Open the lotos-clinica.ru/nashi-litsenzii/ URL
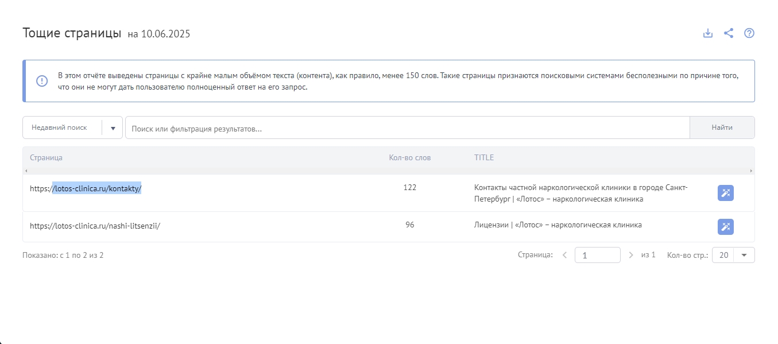Image resolution: width=778 pixels, height=344 pixels. 95,226
